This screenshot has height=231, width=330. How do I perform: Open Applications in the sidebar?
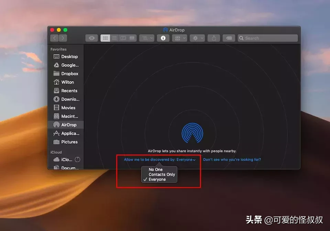[x=66, y=133]
